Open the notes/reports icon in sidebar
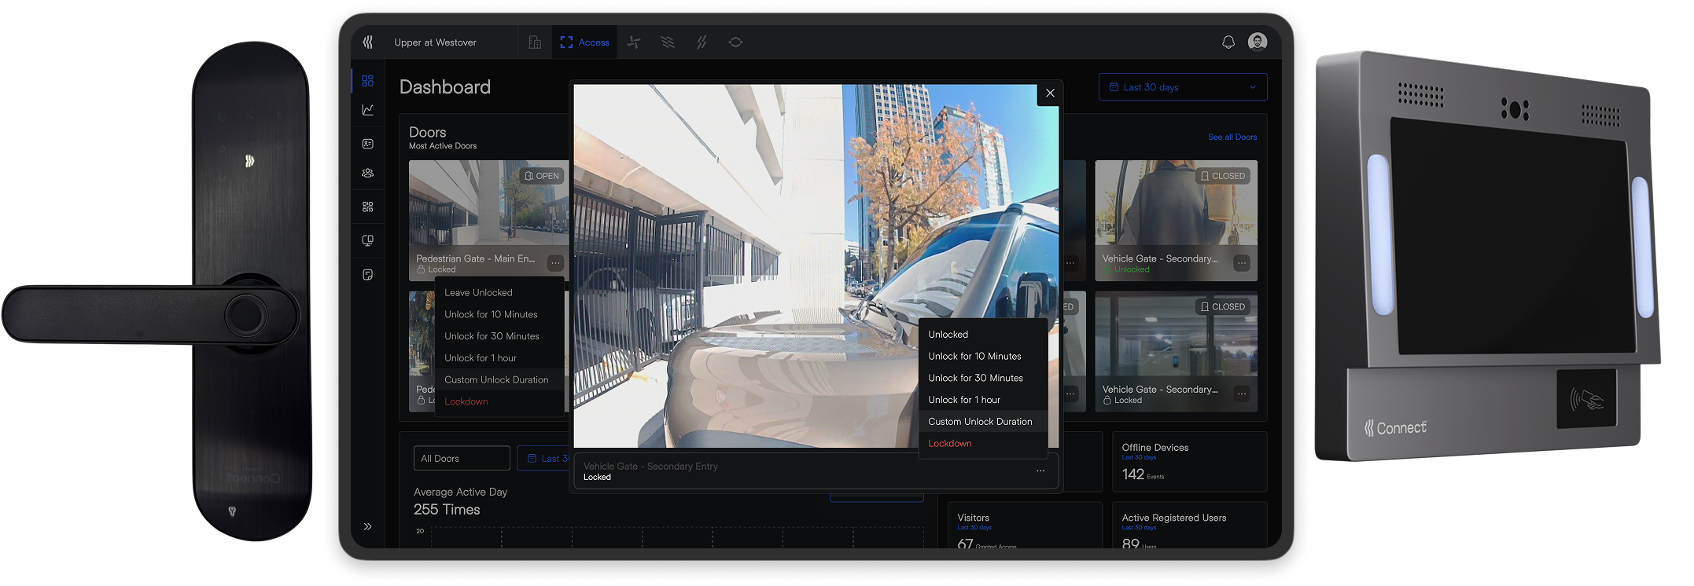The height and width of the screenshot is (586, 1694). click(x=368, y=275)
